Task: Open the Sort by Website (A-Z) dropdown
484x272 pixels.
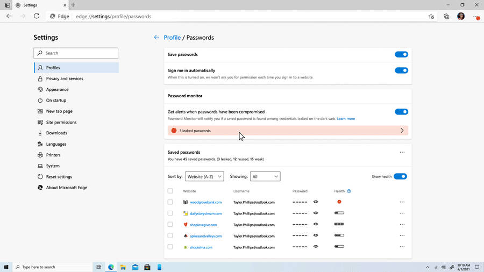Action: tap(204, 176)
